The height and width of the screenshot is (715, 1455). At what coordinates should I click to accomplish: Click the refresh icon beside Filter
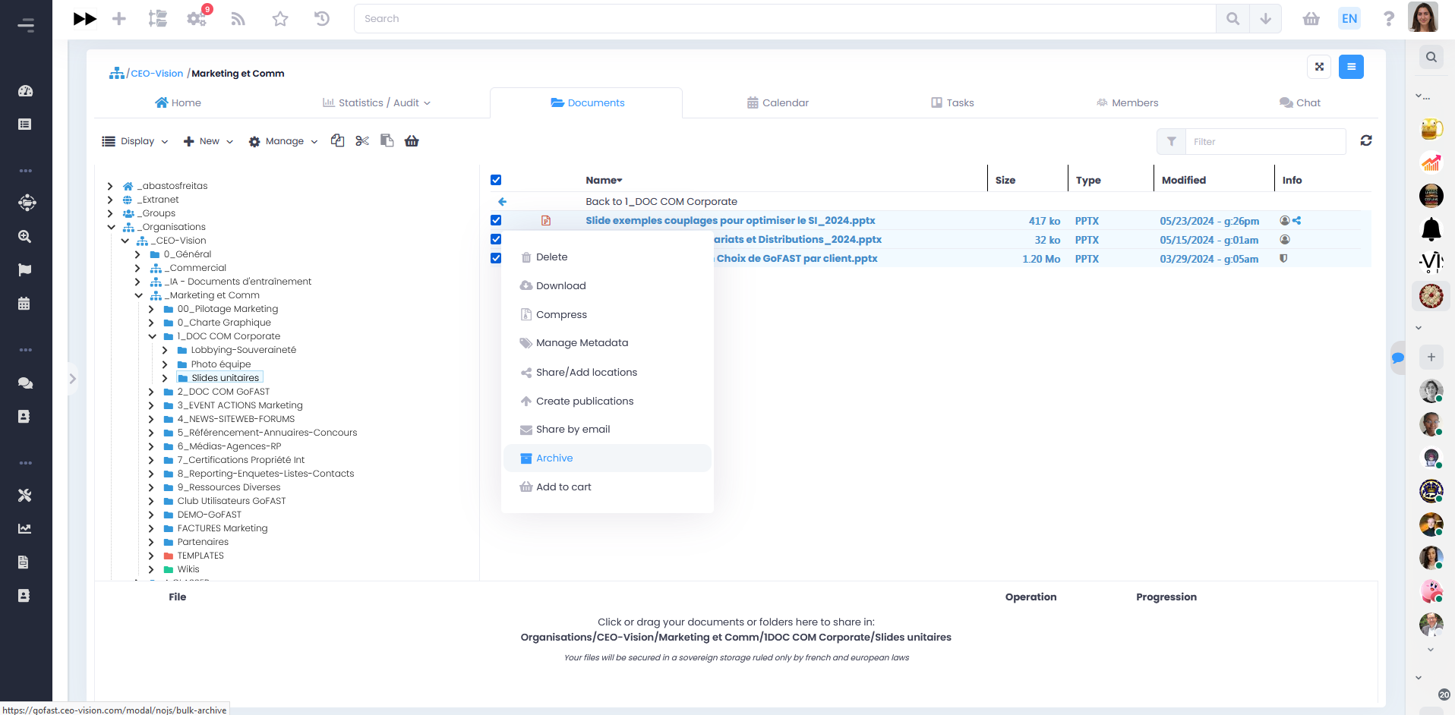(1366, 141)
